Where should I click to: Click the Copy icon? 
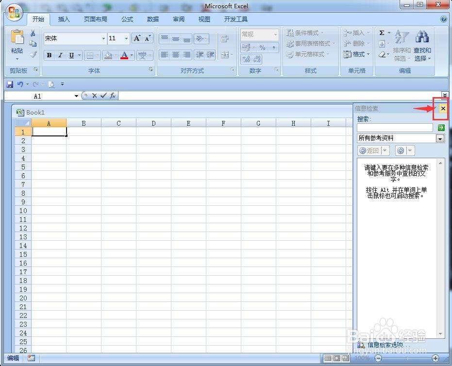pyautogui.click(x=33, y=44)
